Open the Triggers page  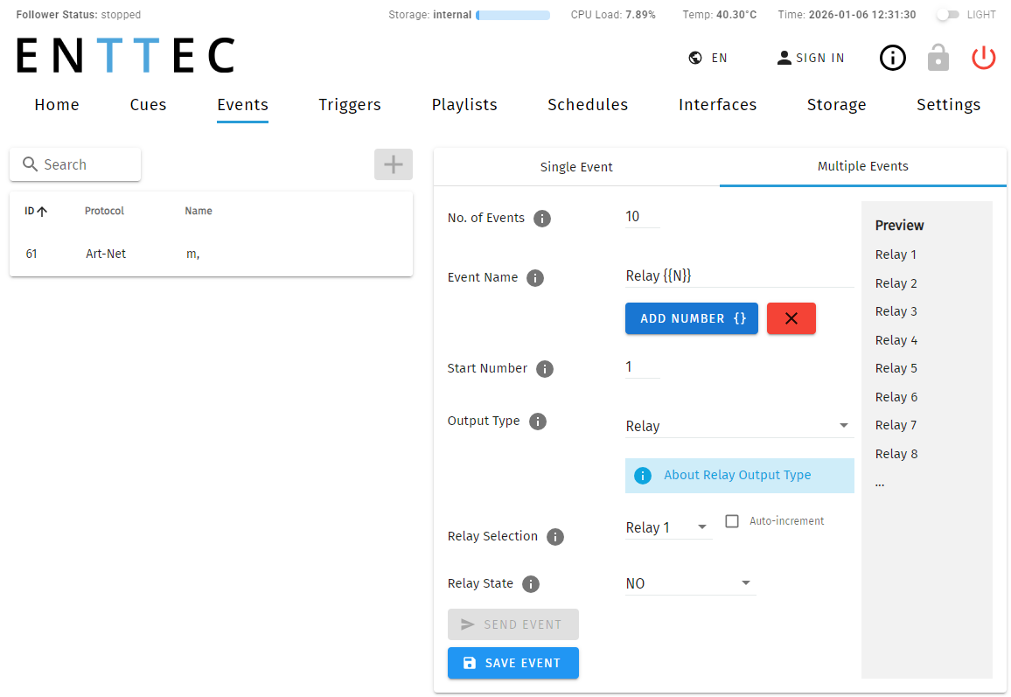350,104
